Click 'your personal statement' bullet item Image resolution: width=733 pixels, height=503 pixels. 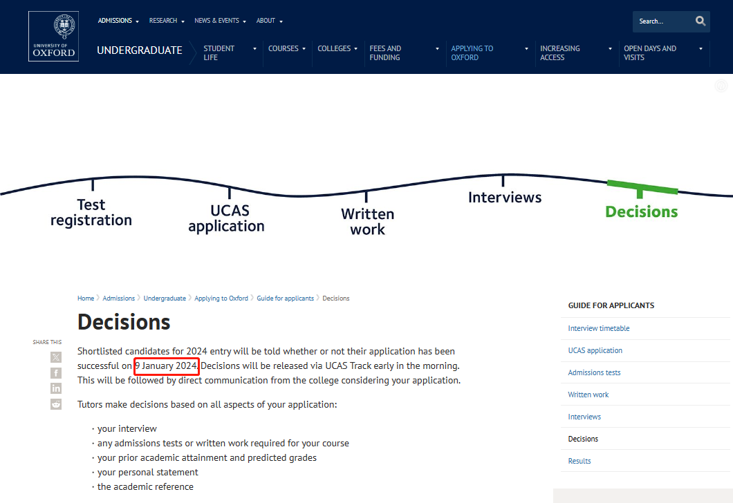point(148,472)
